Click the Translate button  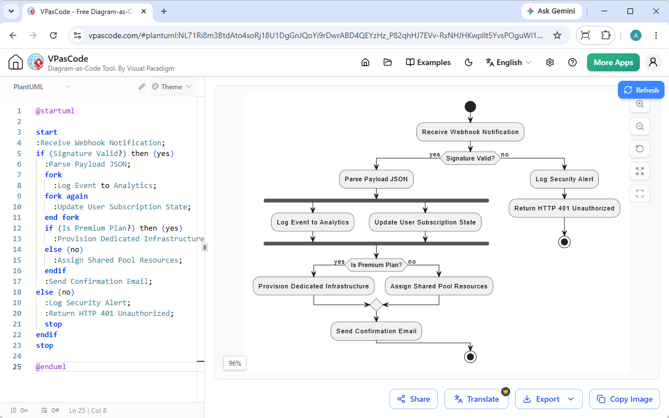click(476, 399)
